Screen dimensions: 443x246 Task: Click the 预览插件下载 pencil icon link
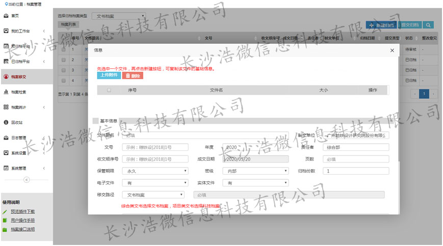tap(5, 211)
